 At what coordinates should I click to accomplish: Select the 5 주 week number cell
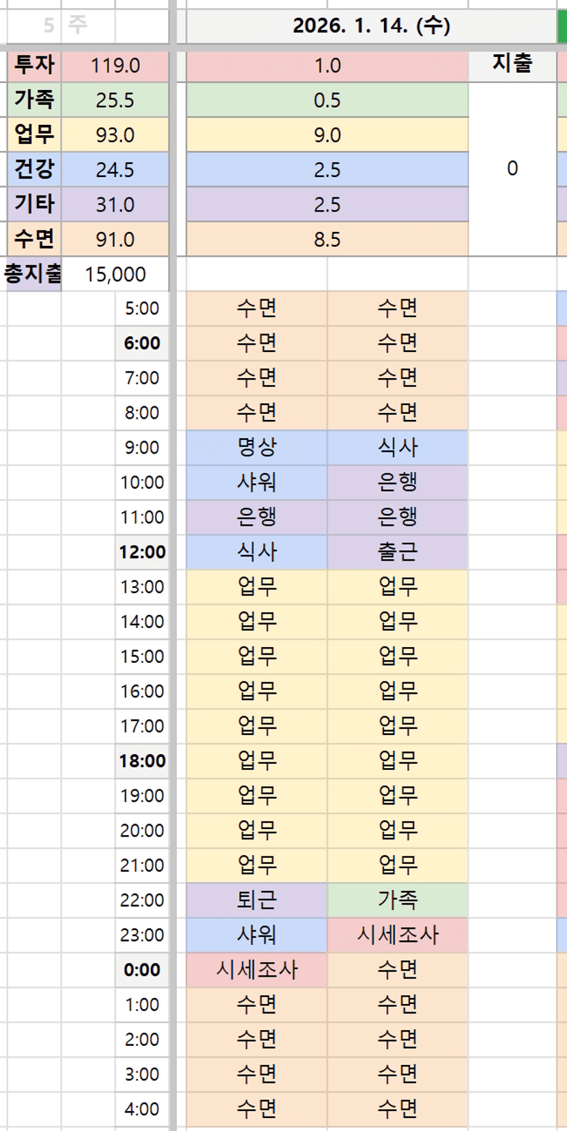pyautogui.click(x=48, y=26)
